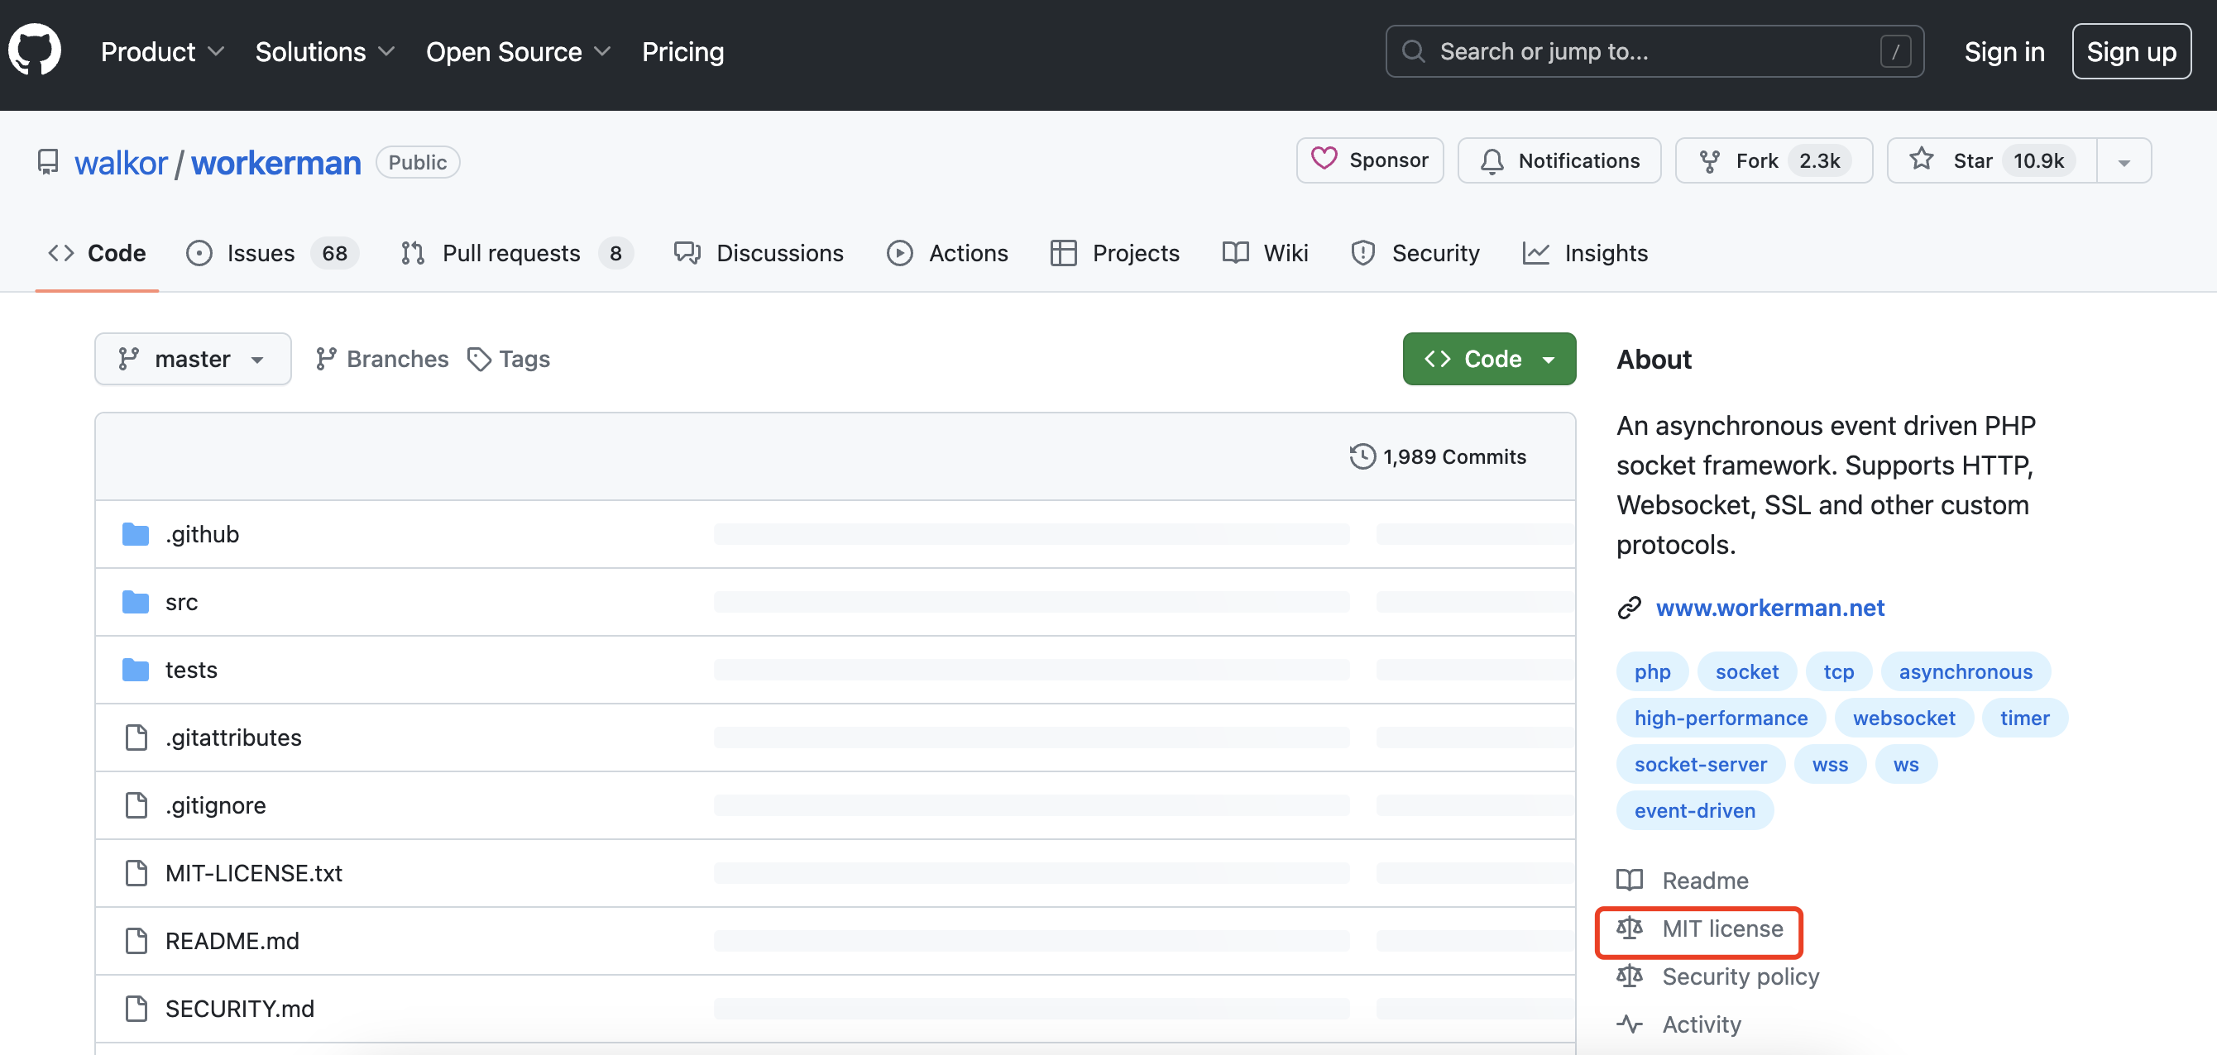
Task: Click the high-performance topic tag
Action: [1721, 718]
